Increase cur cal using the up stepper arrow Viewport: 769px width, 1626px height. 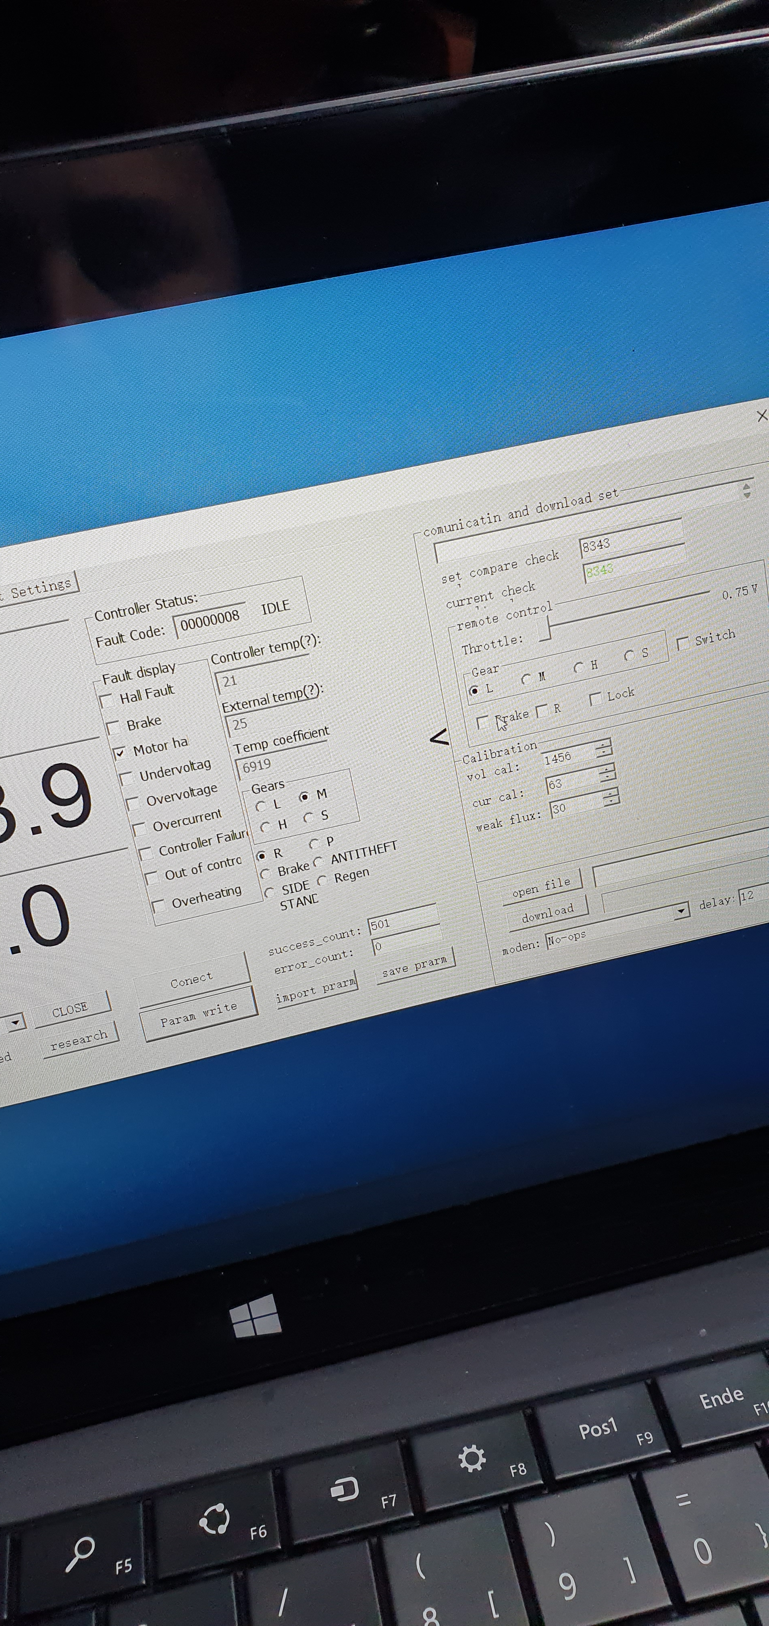click(x=607, y=770)
